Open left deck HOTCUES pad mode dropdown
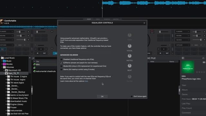Screen dimensions: 206x116 (x=7, y=45)
